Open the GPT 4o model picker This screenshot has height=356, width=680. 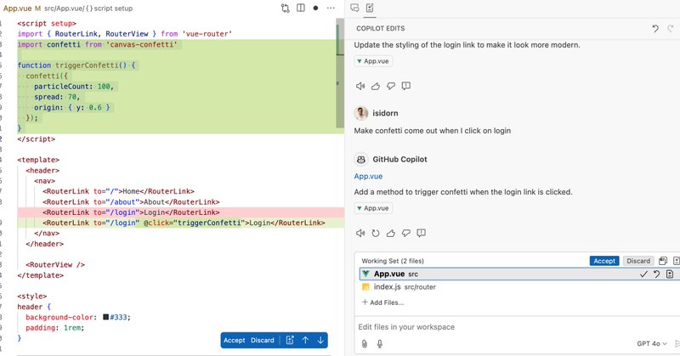tap(652, 343)
